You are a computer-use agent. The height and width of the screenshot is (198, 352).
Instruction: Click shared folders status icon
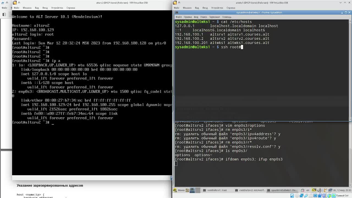coord(311,196)
